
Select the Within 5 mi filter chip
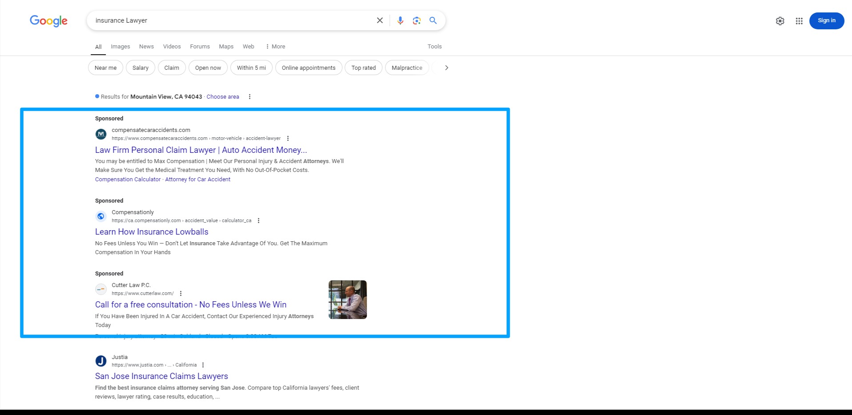coord(251,68)
